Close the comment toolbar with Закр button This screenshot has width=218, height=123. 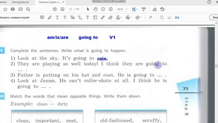214,17
